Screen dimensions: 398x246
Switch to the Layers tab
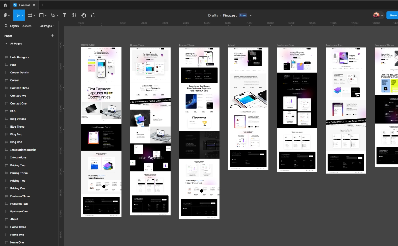click(15, 26)
